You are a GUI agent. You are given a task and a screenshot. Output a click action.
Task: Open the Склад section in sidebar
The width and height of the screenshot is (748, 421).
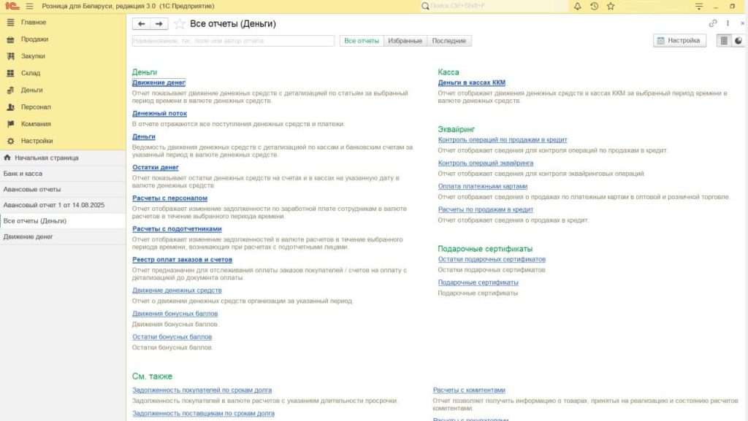[x=31, y=73]
